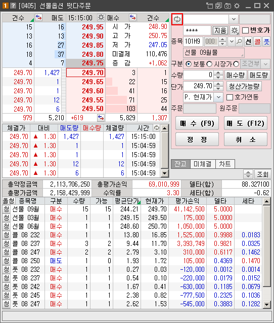Click swap arrows icon beside 매도 header
Viewport: 274px width, 323px height.
pyautogui.click(x=38, y=18)
